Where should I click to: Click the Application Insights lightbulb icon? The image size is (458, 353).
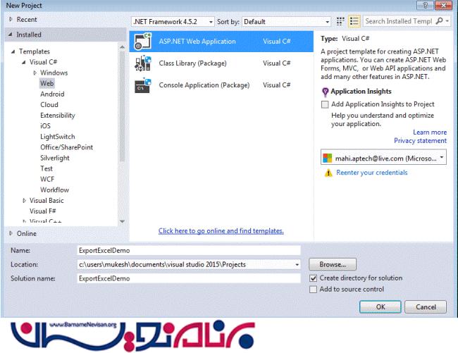(325, 92)
